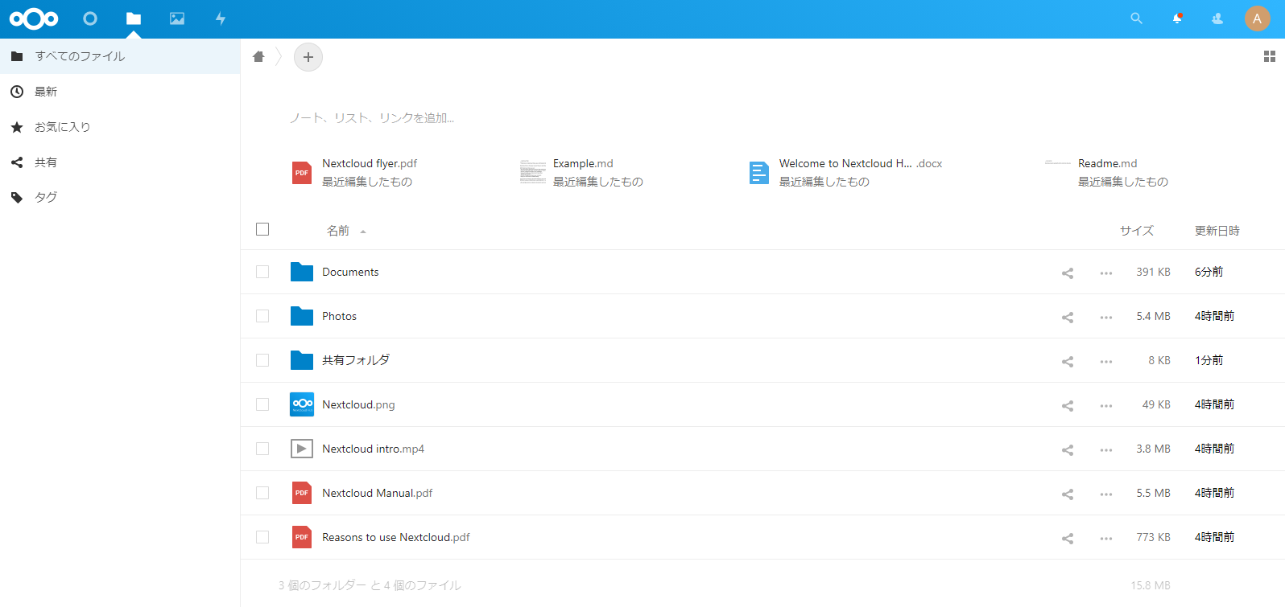Check the Photos row checkbox
The width and height of the screenshot is (1285, 607).
pyautogui.click(x=262, y=316)
